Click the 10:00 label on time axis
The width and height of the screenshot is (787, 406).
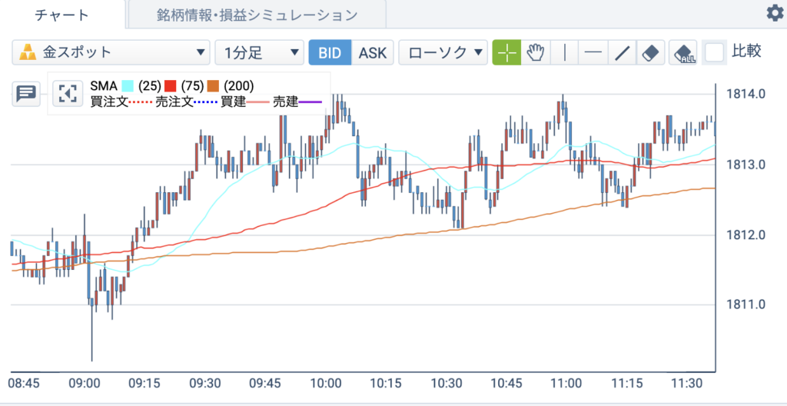(325, 384)
